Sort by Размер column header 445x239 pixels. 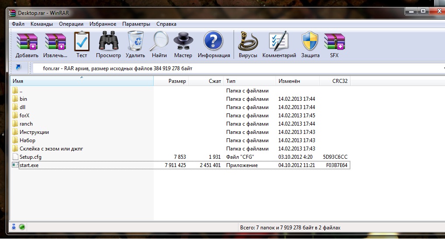(x=171, y=81)
